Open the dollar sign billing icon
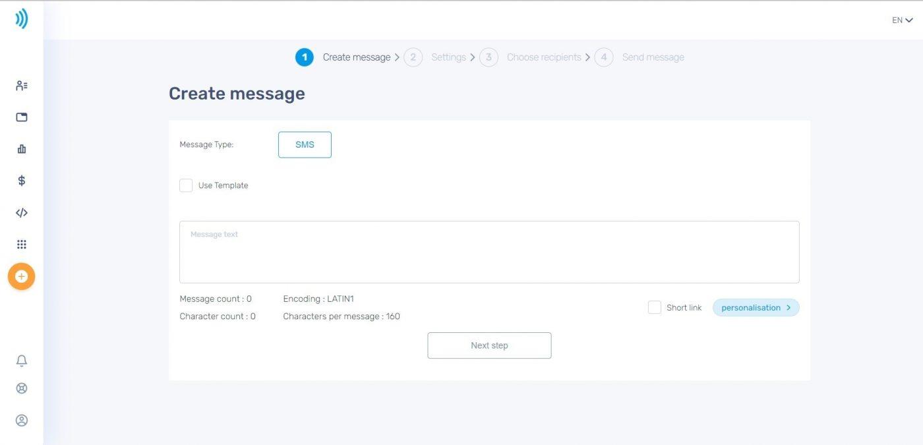Screen dimensions: 923x445 click(22, 181)
